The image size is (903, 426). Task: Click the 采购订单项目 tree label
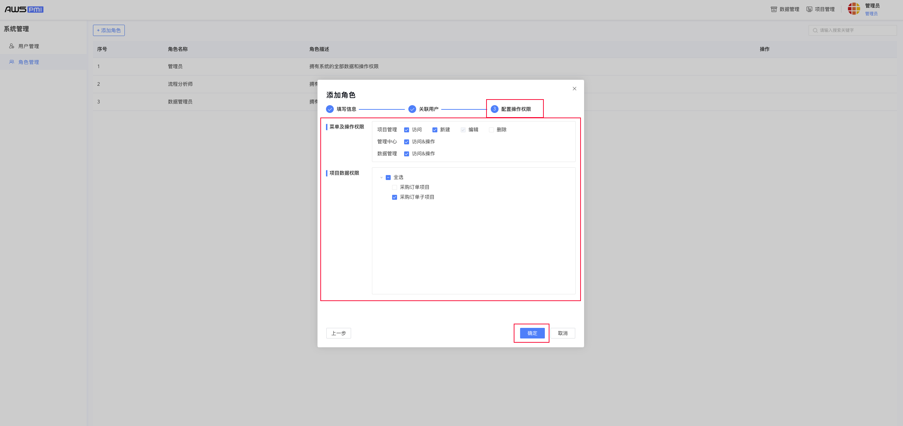(x=415, y=187)
